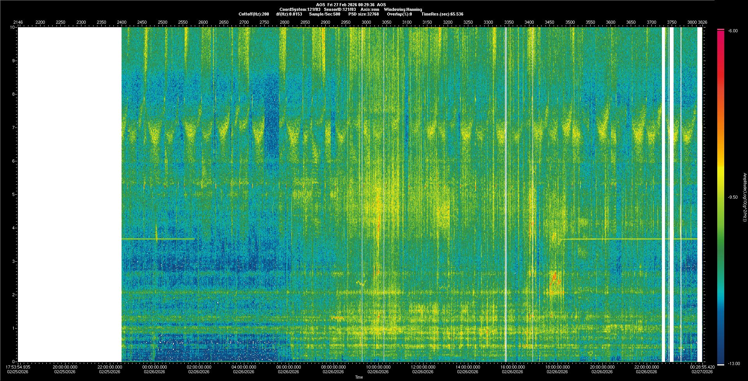Click the TimeRes.(sec):65.536 value

[x=442, y=14]
